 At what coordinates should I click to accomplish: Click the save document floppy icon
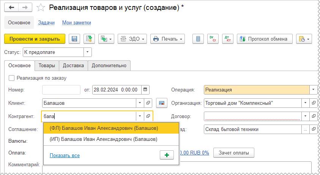[x=74, y=39]
